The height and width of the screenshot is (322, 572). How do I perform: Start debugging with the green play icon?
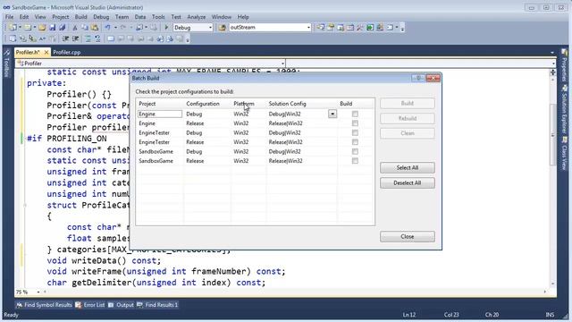pos(166,28)
